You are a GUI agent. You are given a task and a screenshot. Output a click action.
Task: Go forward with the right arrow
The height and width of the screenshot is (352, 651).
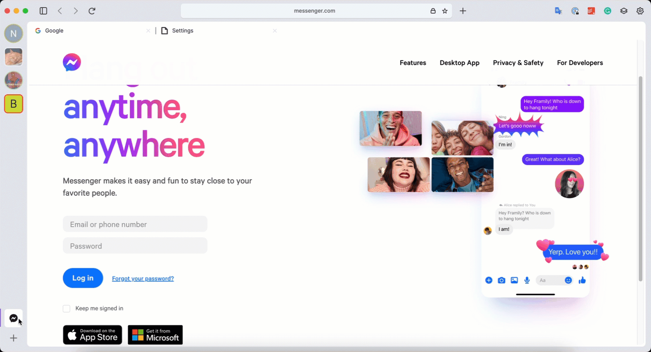tap(75, 11)
